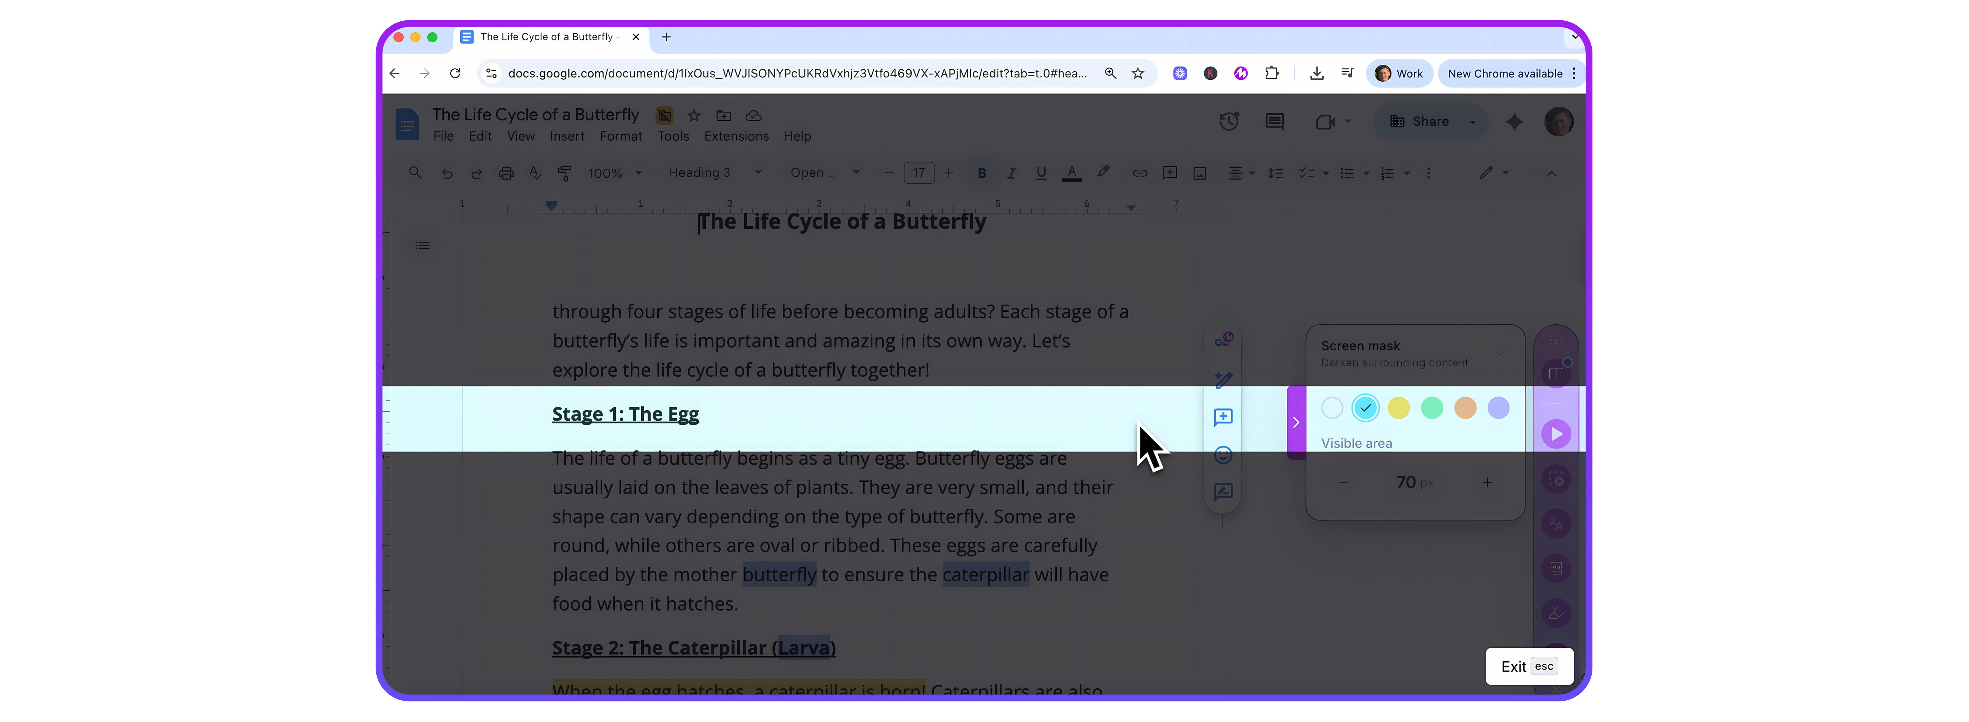Viewport: 1969px width, 722px height.
Task: Open the Edit menu
Action: (x=480, y=136)
